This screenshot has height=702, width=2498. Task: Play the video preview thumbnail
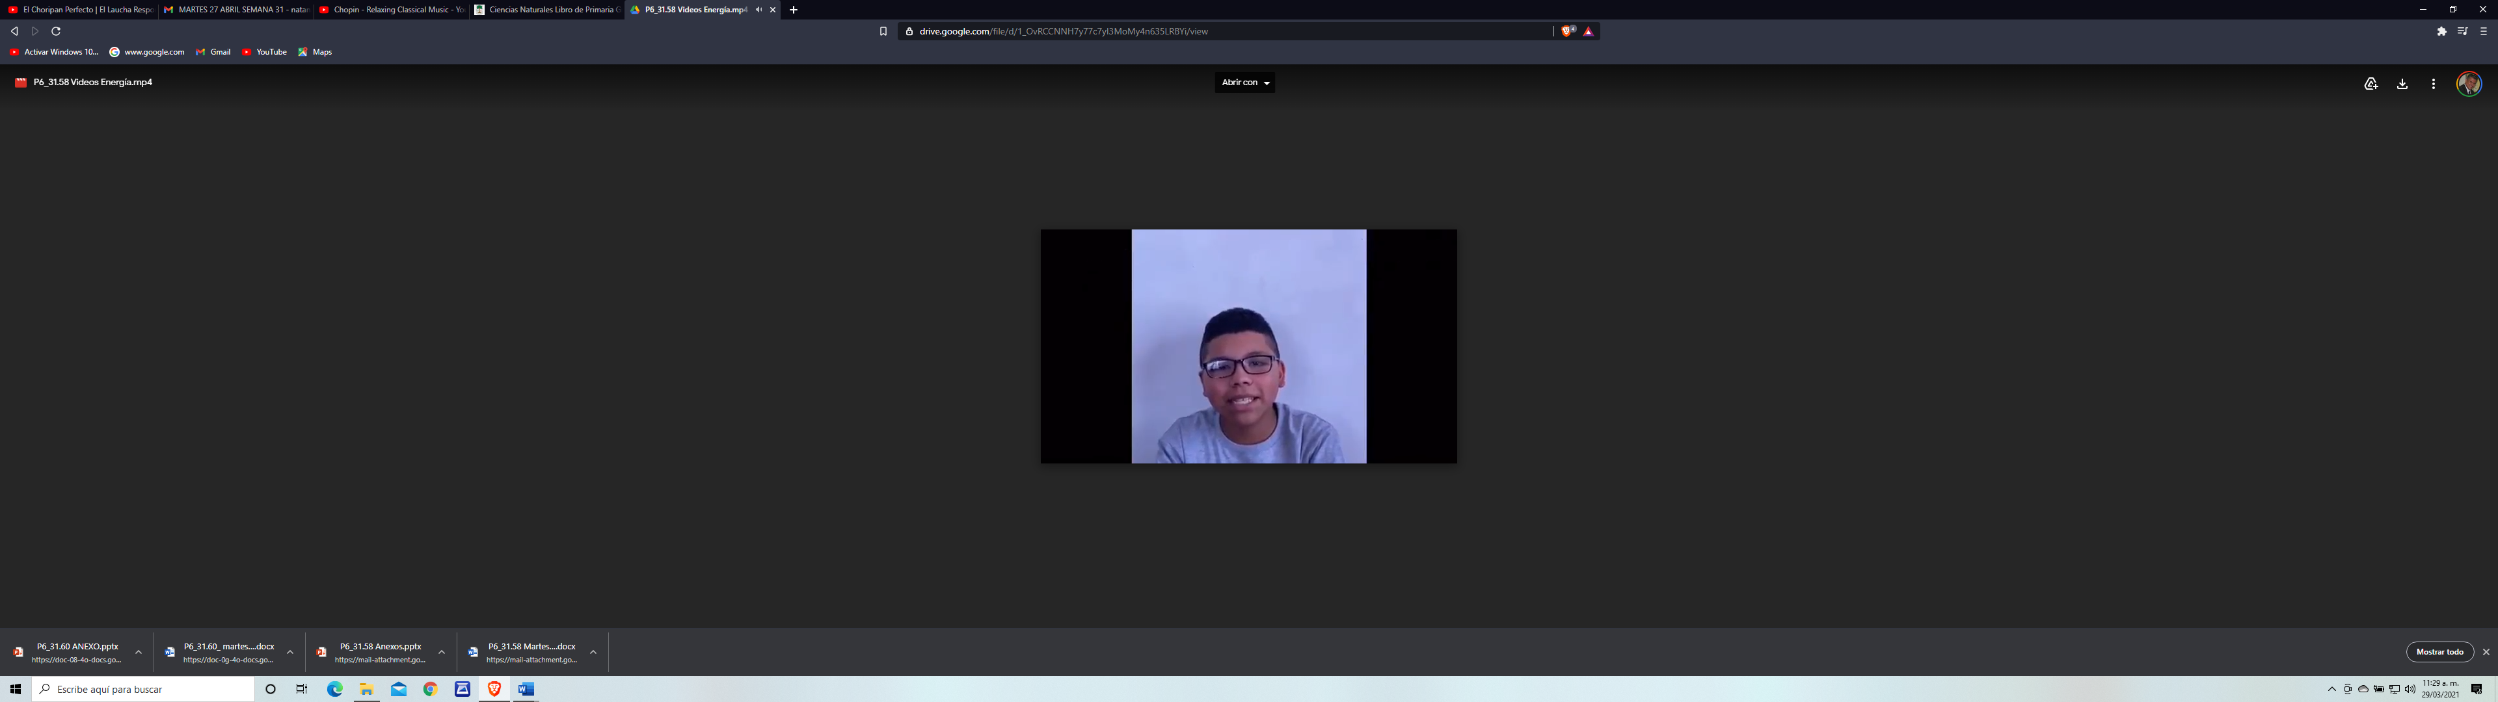coord(1248,346)
